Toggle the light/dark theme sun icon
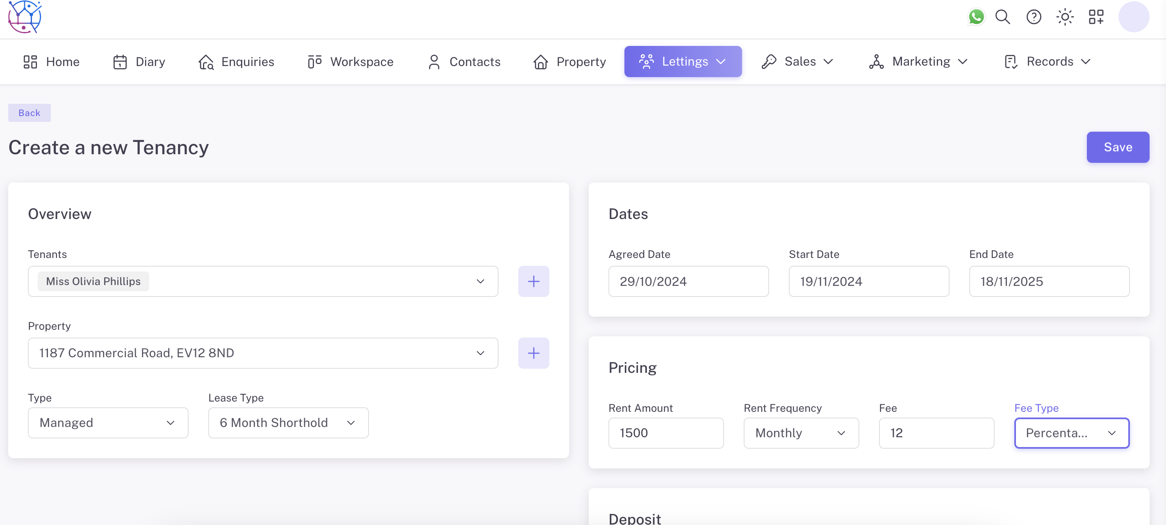 pyautogui.click(x=1065, y=17)
